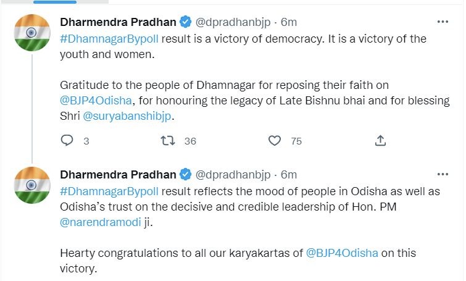Reply to the first Dhamnagar tweet
Viewport: 466px width, 281px height.
pyautogui.click(x=67, y=141)
